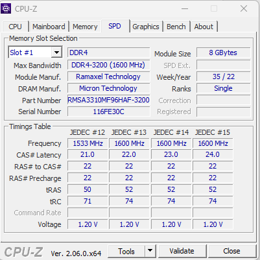Click CAS# Latency value 24.0

[213, 155]
